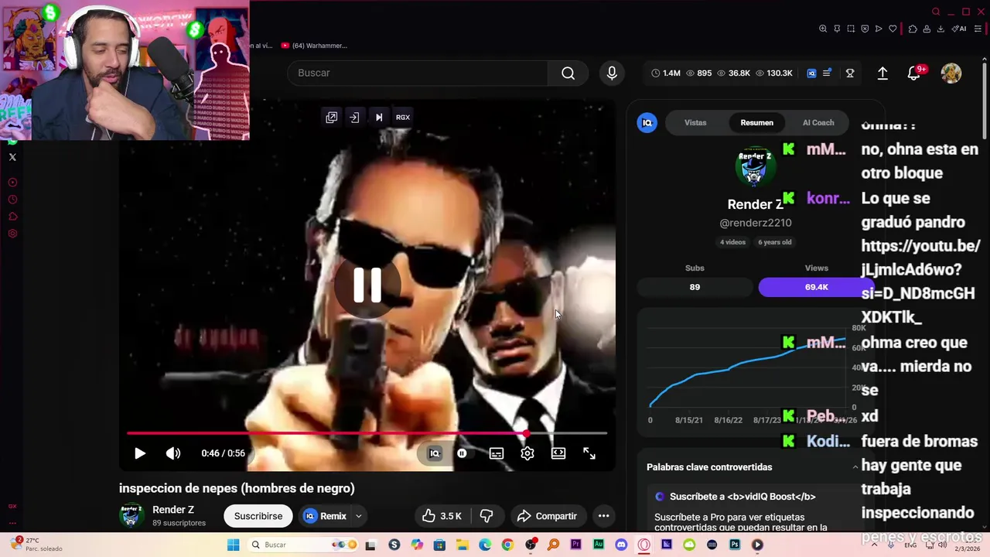Click the dislike thumbs-down button
Screen dimensions: 990x557
coord(486,516)
